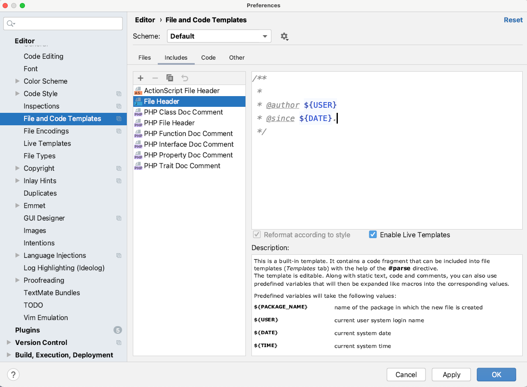Expand Build, Execution, Deployment section

pyautogui.click(x=9, y=355)
